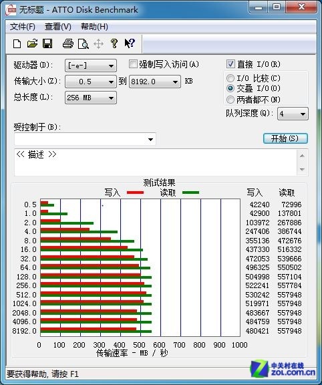Expand the 队列深度 queue depth dropdown
This screenshot has width=322, height=385.
click(x=293, y=114)
